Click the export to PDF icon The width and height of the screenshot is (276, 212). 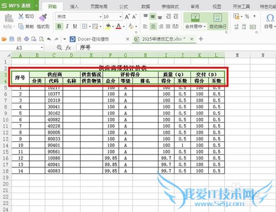tap(19, 39)
